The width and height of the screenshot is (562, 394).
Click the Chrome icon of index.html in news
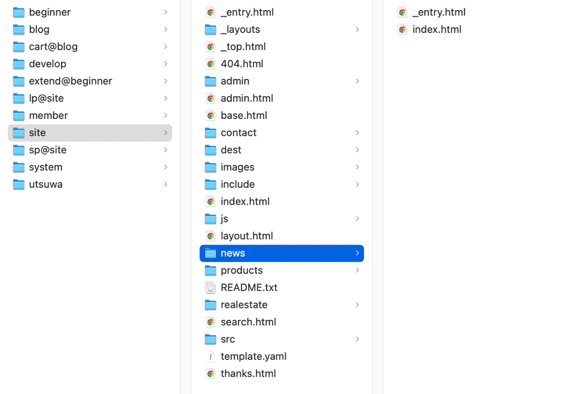402,29
